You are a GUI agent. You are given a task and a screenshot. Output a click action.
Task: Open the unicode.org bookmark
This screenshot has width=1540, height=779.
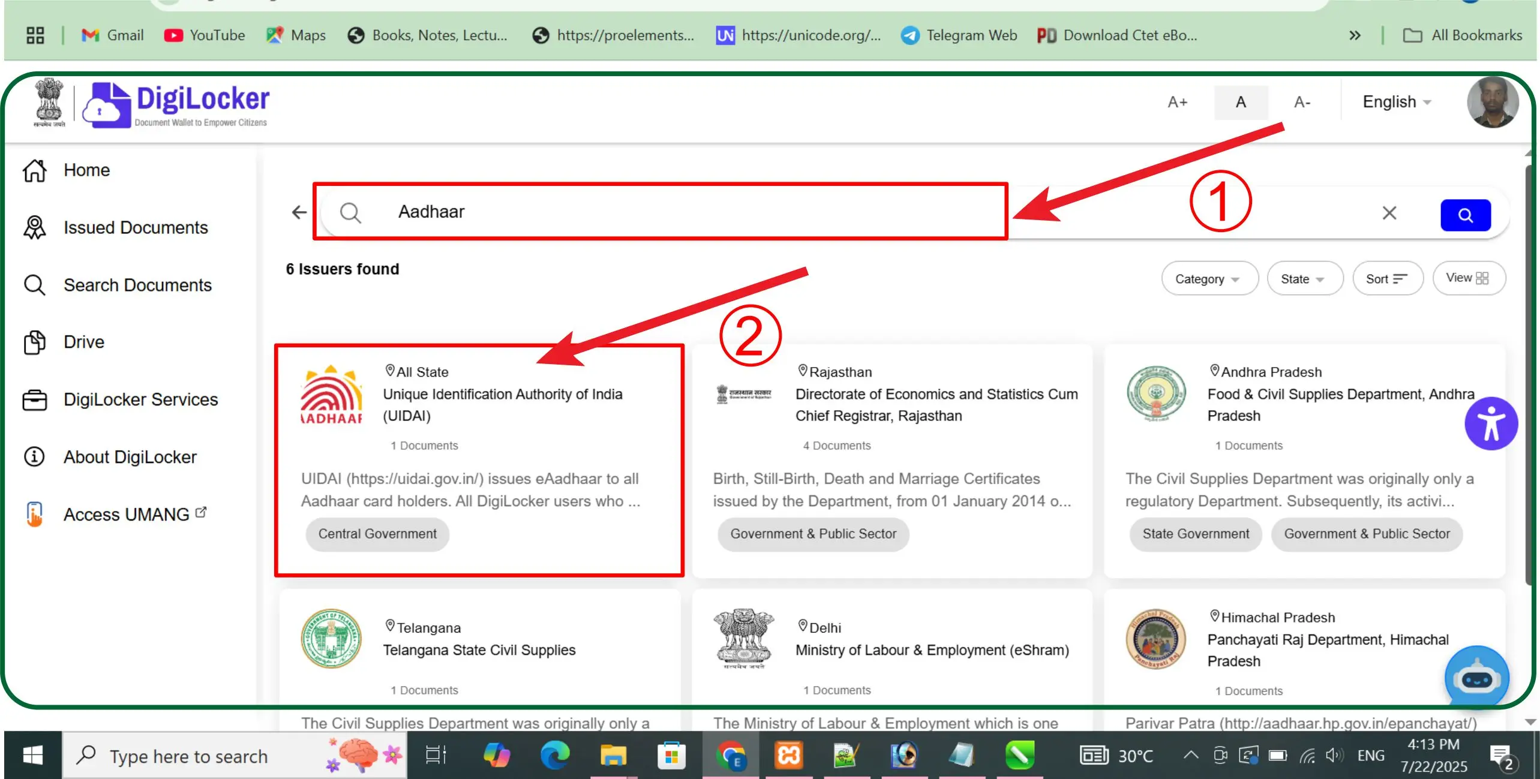798,35
